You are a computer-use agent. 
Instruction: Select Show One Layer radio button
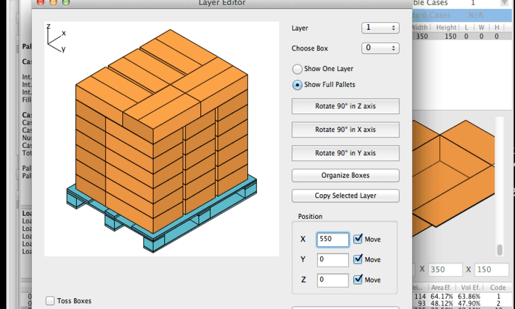tap(297, 69)
